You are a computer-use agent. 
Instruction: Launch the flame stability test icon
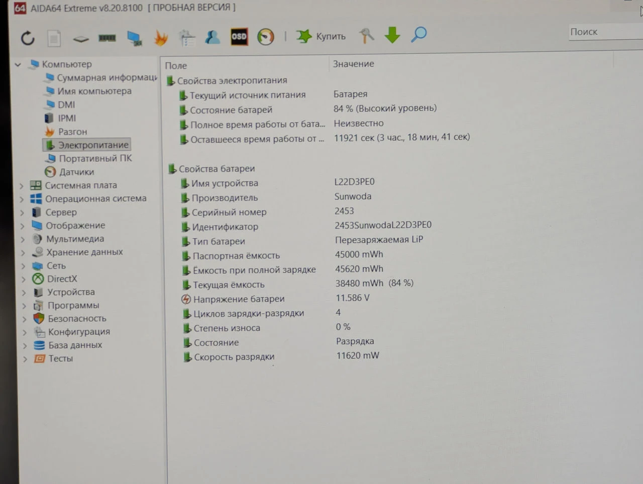point(161,38)
